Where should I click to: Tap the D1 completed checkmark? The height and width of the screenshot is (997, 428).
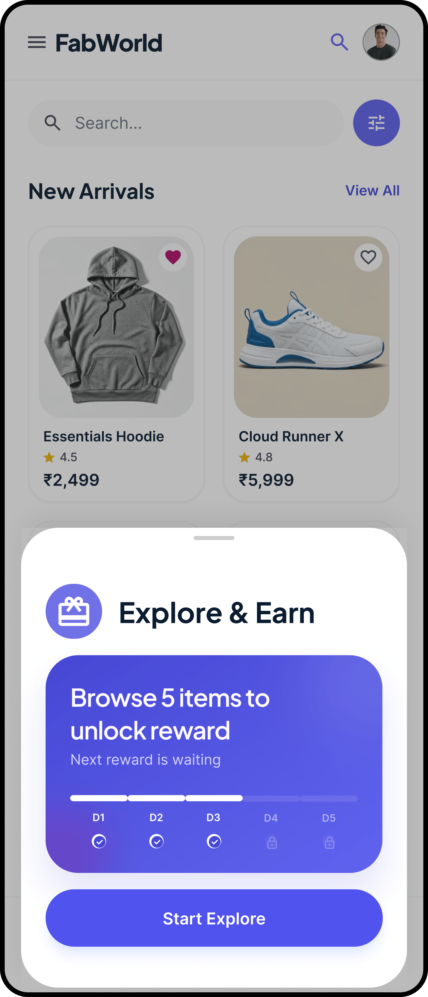[99, 841]
